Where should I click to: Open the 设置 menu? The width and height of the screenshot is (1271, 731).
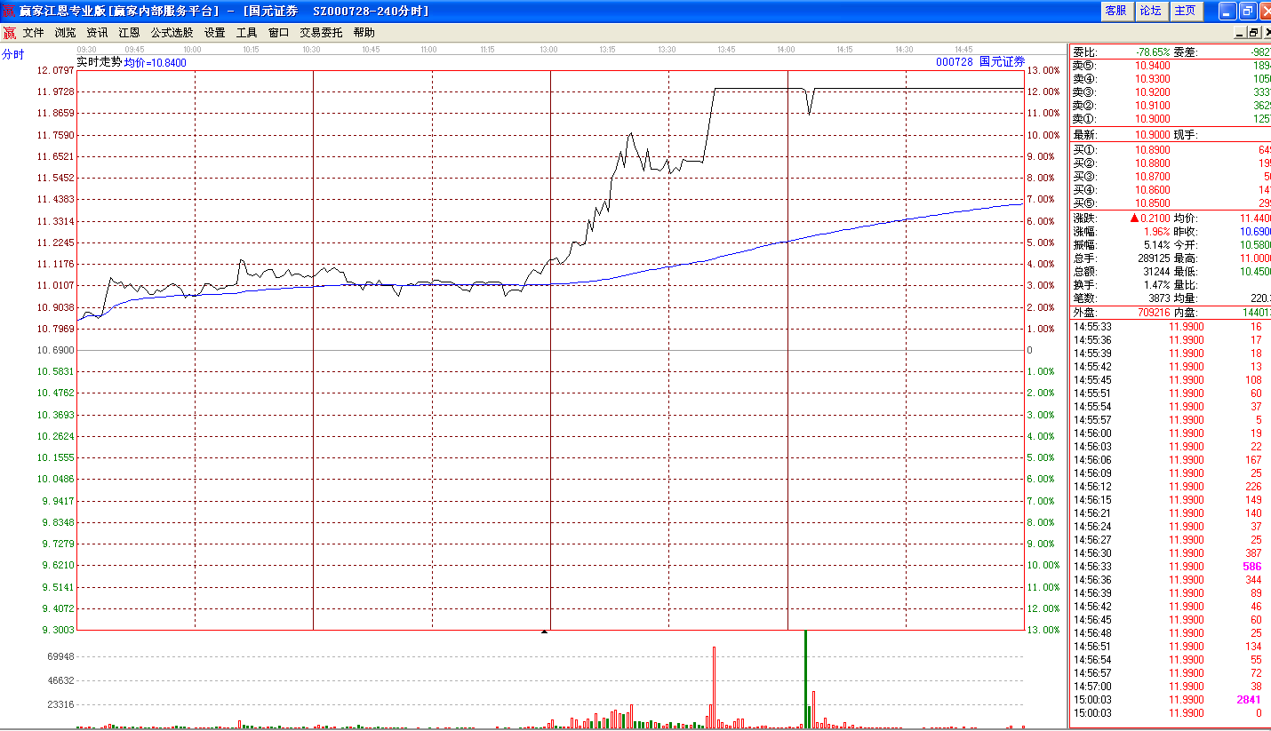[214, 33]
